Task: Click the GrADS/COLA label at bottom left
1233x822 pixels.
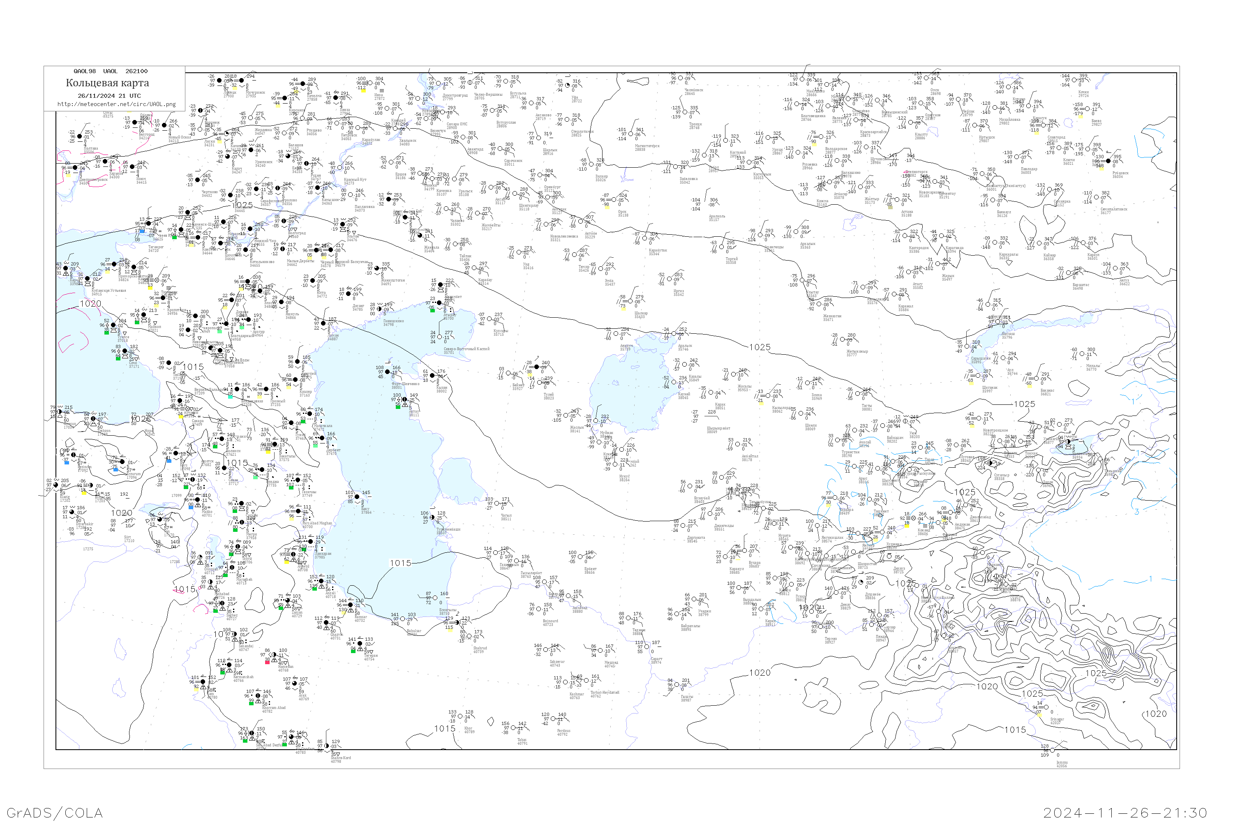Action: coord(55,813)
